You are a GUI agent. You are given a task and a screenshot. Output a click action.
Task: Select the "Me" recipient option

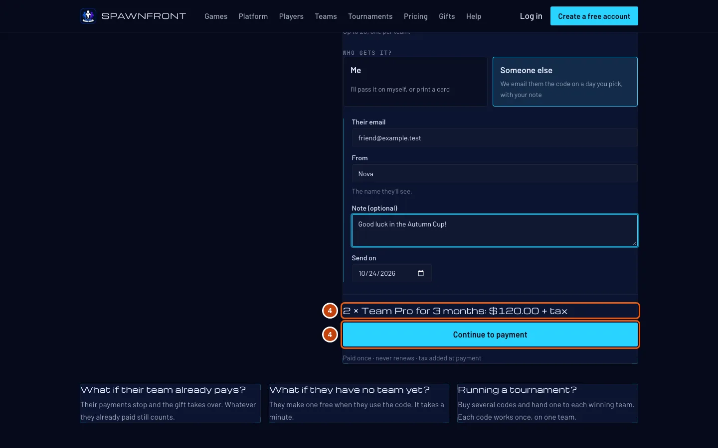tap(415, 82)
